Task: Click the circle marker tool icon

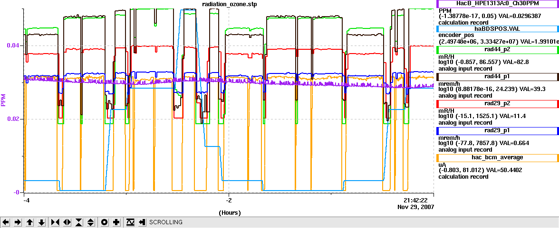Action: coord(105,222)
